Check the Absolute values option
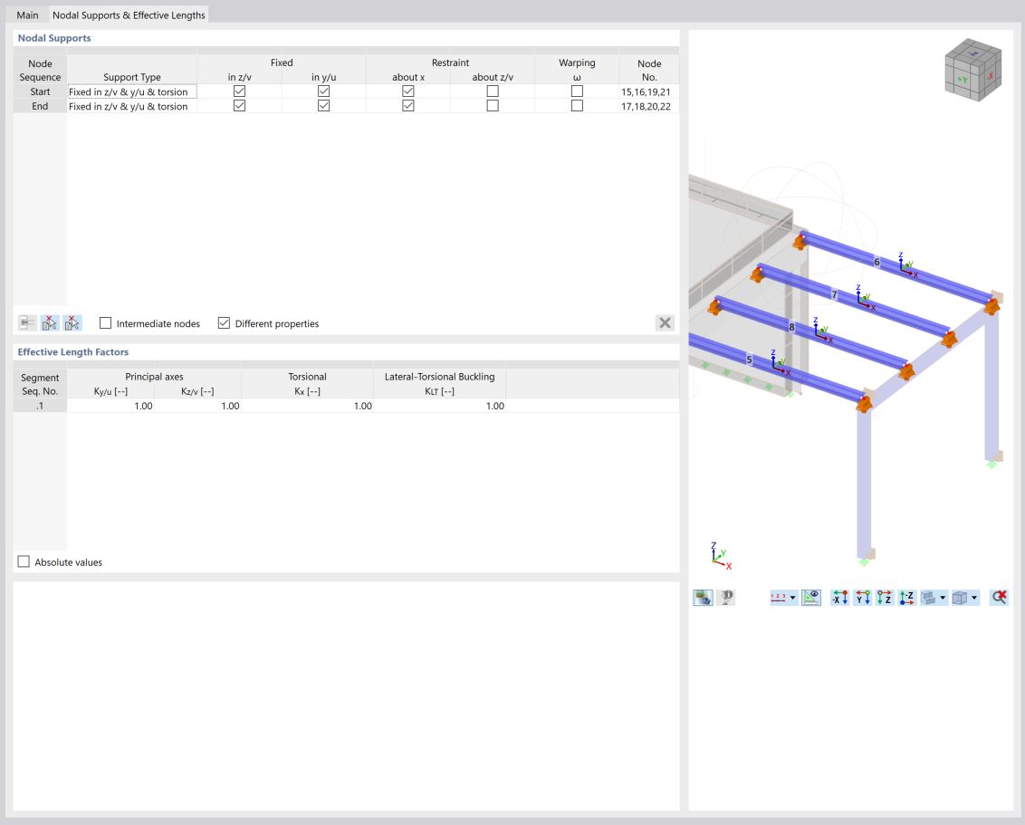The width and height of the screenshot is (1025, 825). click(x=23, y=561)
